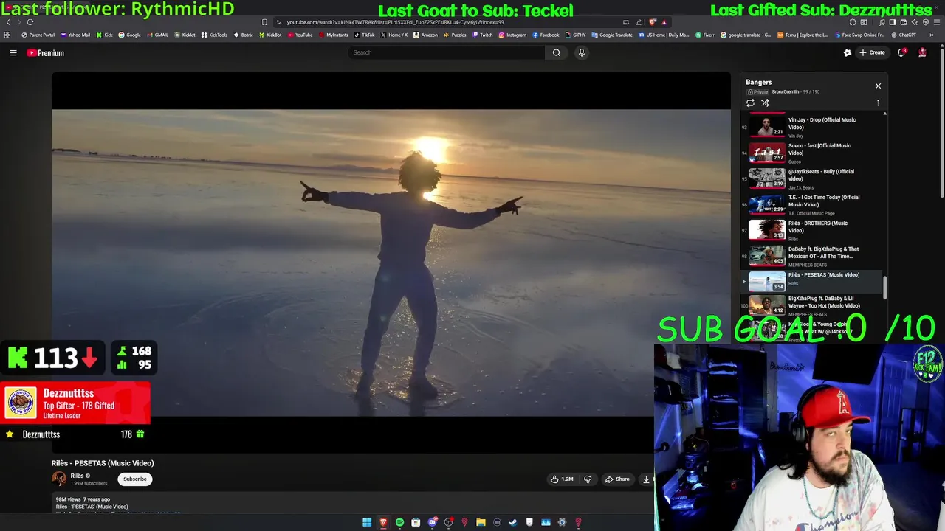Open the Kick bookmark
945x531 pixels.
(x=104, y=35)
